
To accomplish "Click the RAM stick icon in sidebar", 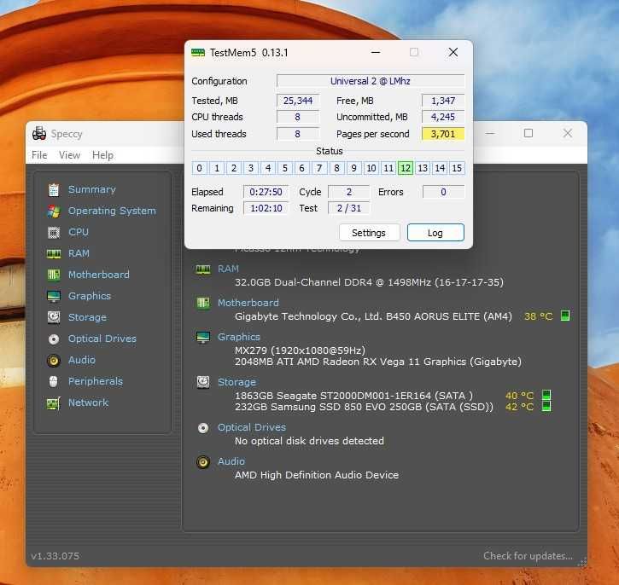I will pyautogui.click(x=54, y=253).
